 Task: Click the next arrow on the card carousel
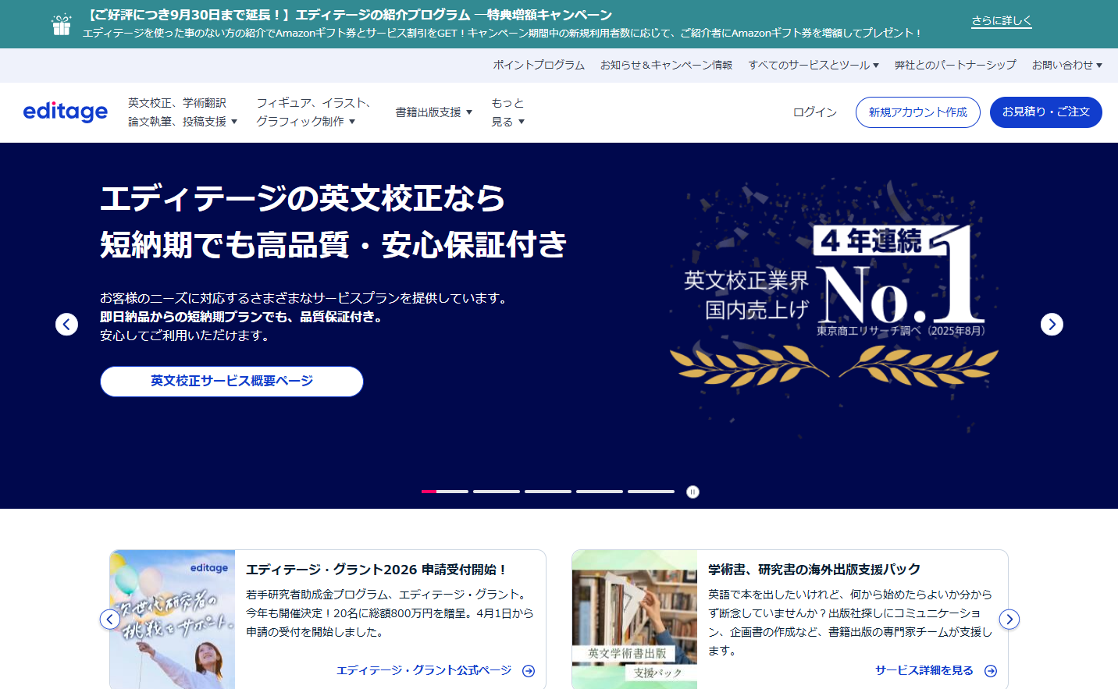pos(1009,619)
